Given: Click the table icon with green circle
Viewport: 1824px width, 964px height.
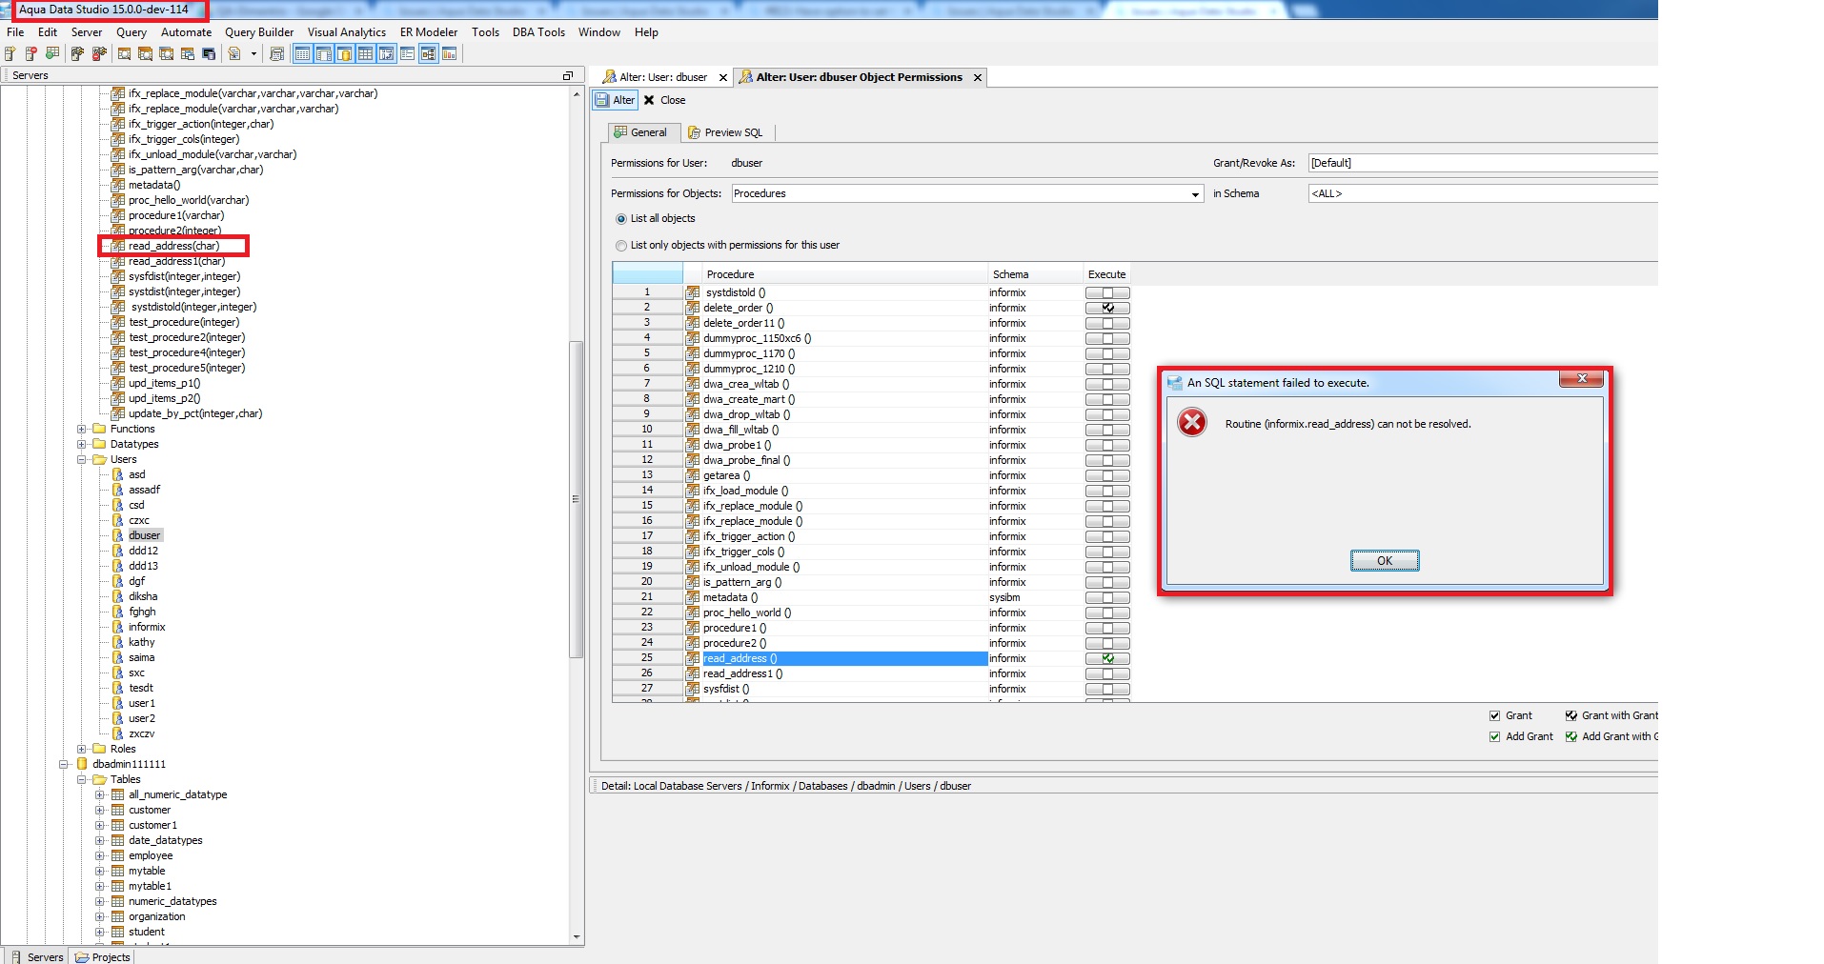Looking at the screenshot, I should 52,53.
